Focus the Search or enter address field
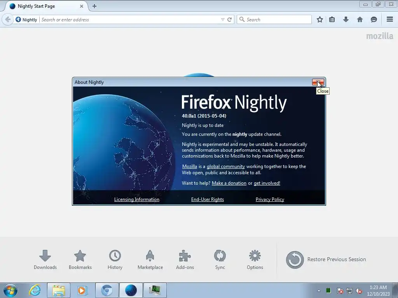 point(129,19)
